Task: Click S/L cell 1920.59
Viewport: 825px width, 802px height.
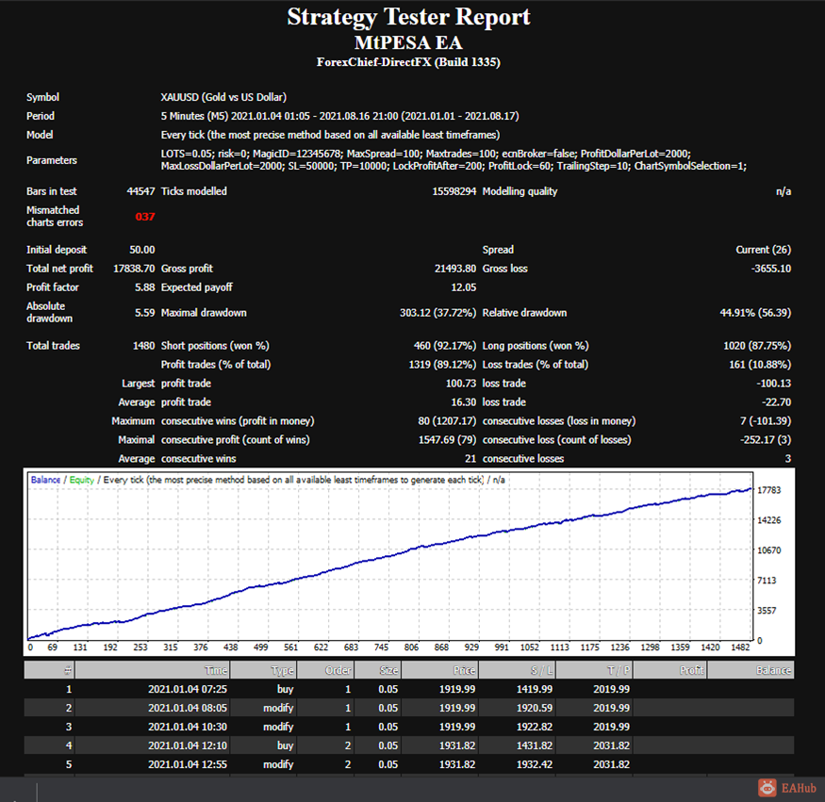Action: (535, 709)
